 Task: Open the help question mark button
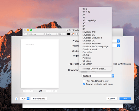tap(16, 99)
